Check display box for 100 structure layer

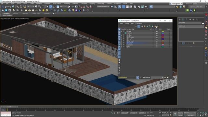pyautogui.click(x=169, y=41)
